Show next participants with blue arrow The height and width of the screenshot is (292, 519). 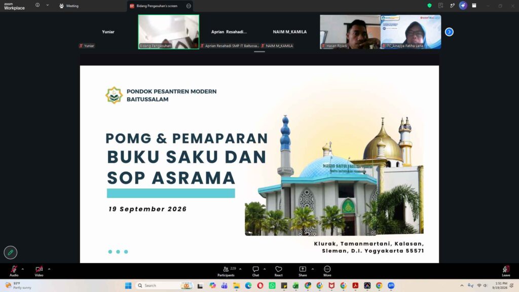tap(449, 32)
